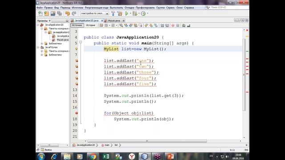Viewport: 285px width, 160px height.
Task: Toggle the Источник (Source) view button
Action: [x=77, y=25]
